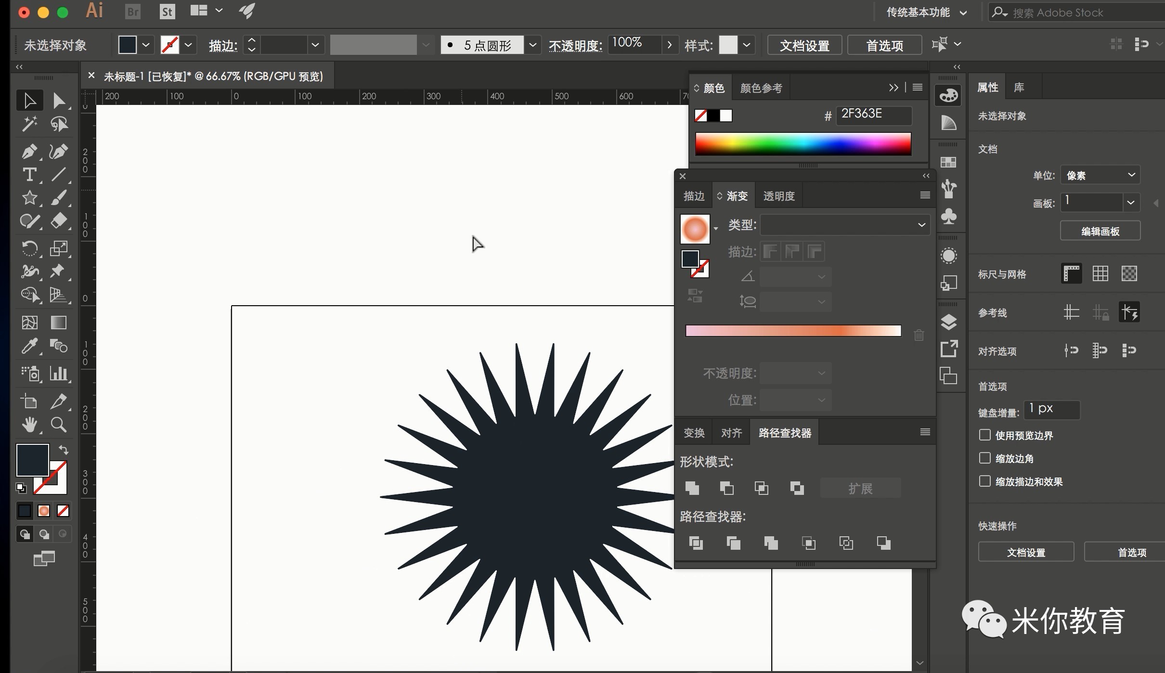This screenshot has width=1165, height=673.
Task: Open the 画板 number dropdown
Action: pos(1131,202)
